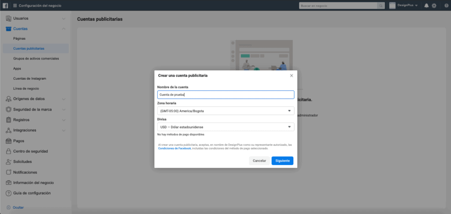This screenshot has height=214, width=451.
Task: Click the No hay métodos de pago disponibles text
Action: tap(181, 134)
